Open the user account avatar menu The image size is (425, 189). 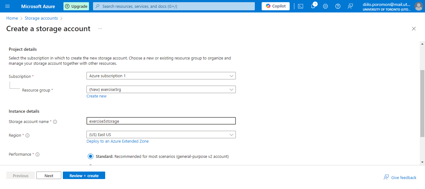tap(418, 6)
